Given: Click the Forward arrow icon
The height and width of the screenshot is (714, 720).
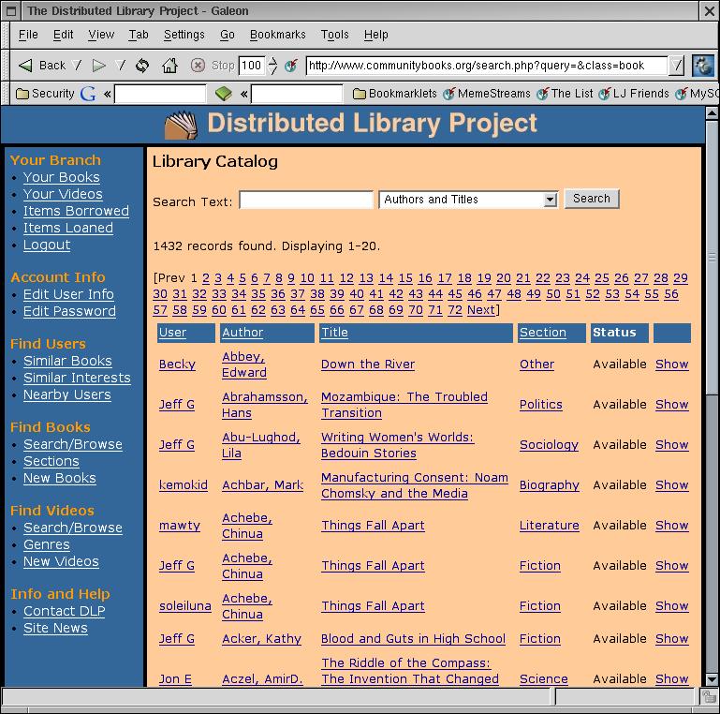Looking at the screenshot, I should [x=98, y=66].
